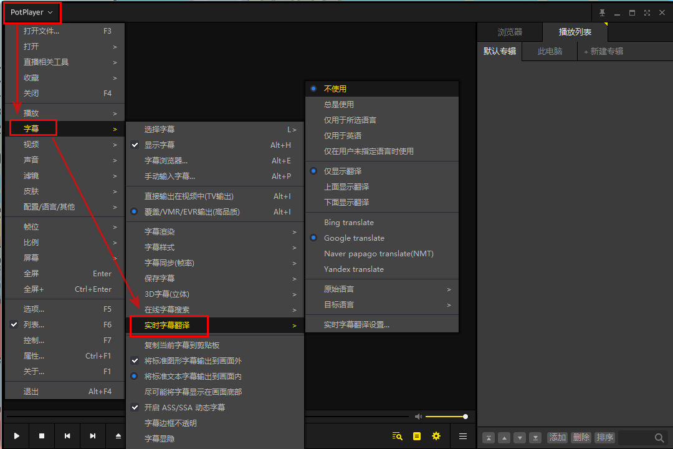
Task: Expand 保存字幕 submenu
Action: tap(215, 278)
